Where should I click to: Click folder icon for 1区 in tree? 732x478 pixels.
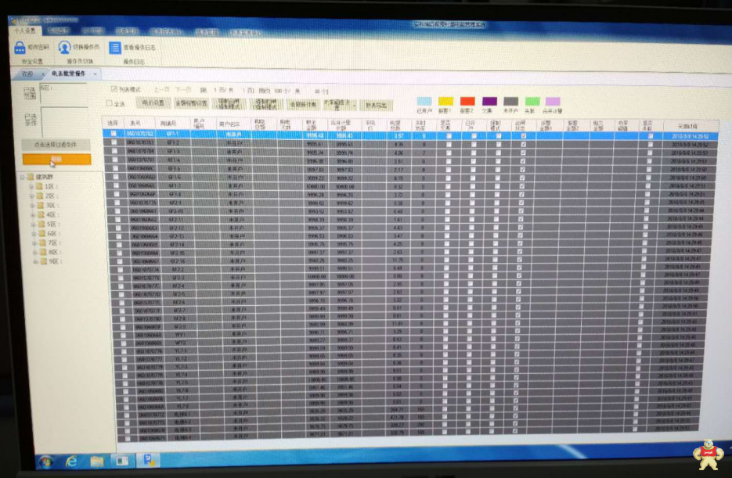pyautogui.click(x=40, y=187)
